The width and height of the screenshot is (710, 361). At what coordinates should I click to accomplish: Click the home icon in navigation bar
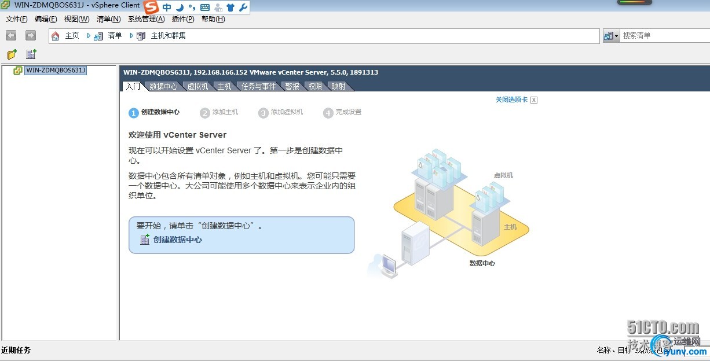(56, 36)
